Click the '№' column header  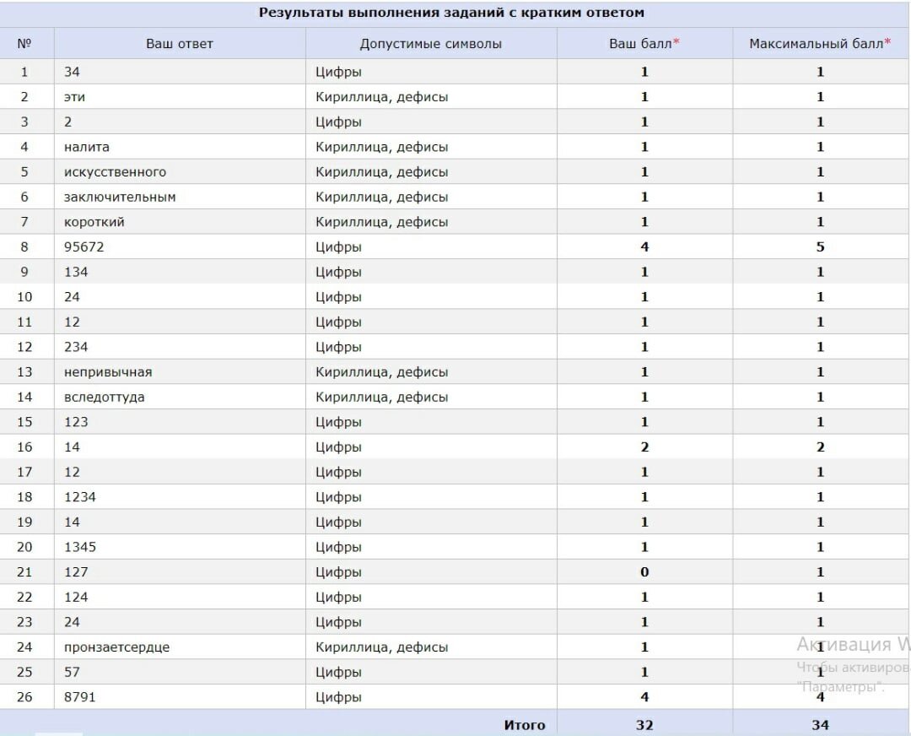coord(24,44)
